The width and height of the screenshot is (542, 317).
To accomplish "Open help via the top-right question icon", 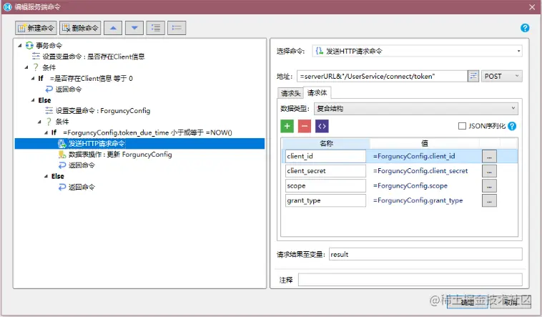I will pyautogui.click(x=525, y=28).
